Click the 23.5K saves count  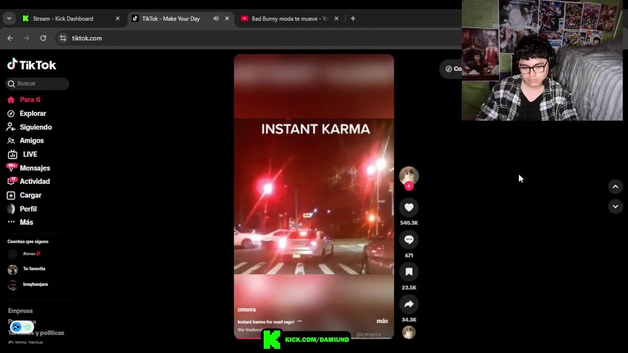409,288
